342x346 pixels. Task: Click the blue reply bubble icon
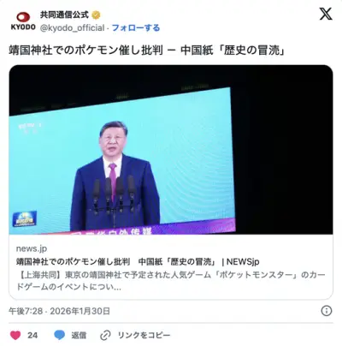[x=59, y=335]
